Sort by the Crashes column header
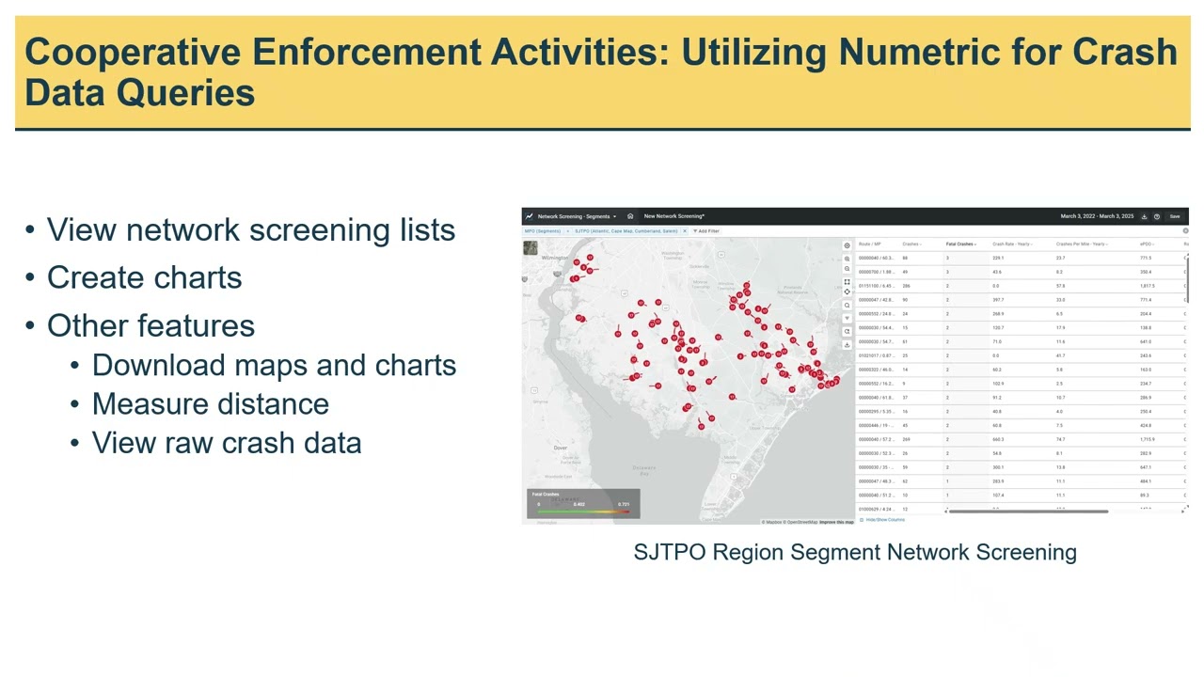This screenshot has width=1204, height=677. click(x=911, y=244)
